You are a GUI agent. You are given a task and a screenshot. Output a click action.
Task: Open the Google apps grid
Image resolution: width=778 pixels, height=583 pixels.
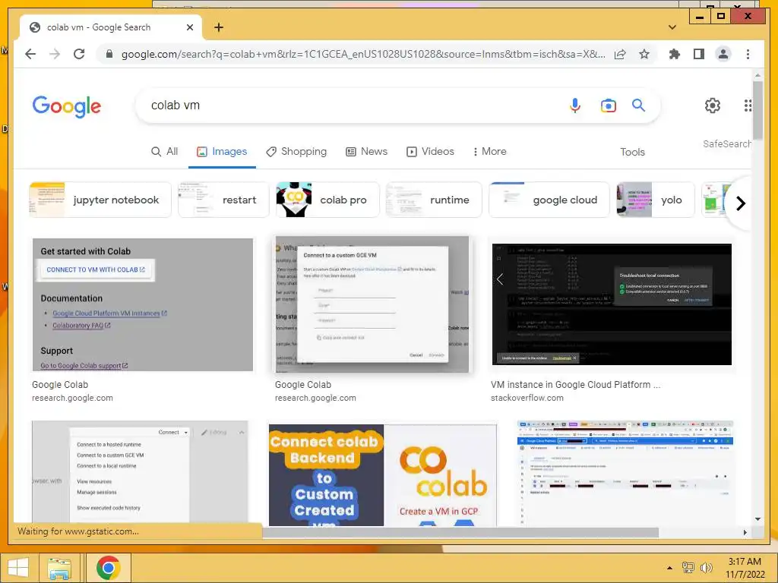pyautogui.click(x=748, y=105)
